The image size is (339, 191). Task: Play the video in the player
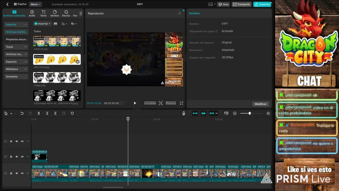coord(135,103)
